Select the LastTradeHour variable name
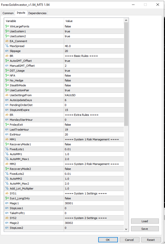165x244 pixels. 19,130
